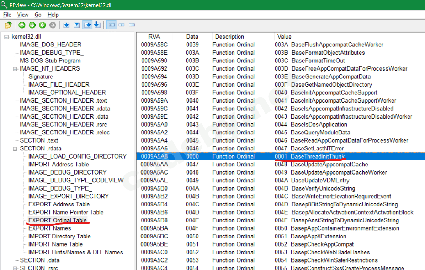Select the BaseThreadInitThunk row
This screenshot has width=425, height=270.
coord(281,156)
